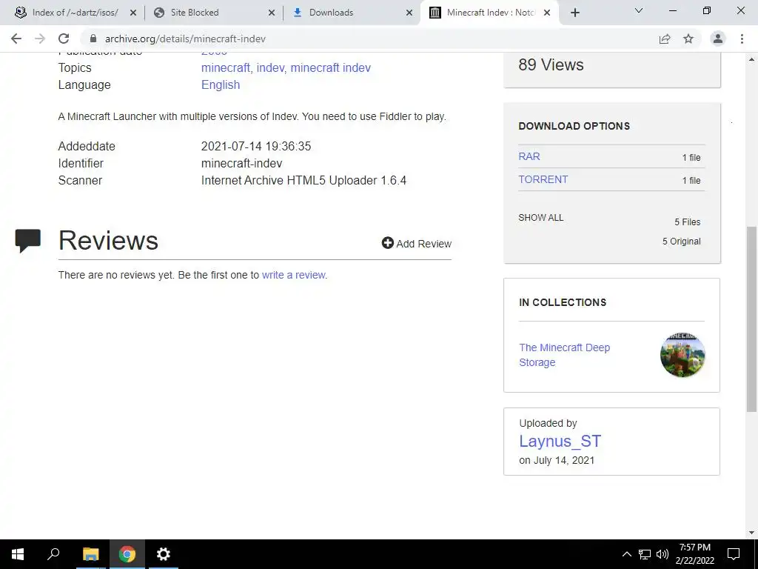Open a new tab with the plus button
This screenshot has height=569, width=758.
coord(574,13)
